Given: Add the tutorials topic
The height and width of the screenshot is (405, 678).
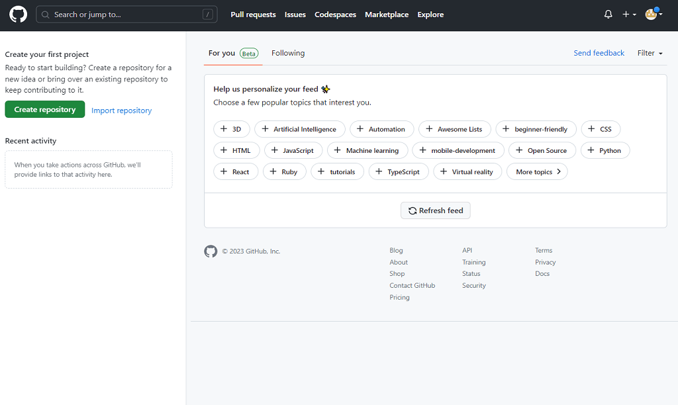Looking at the screenshot, I should (337, 171).
